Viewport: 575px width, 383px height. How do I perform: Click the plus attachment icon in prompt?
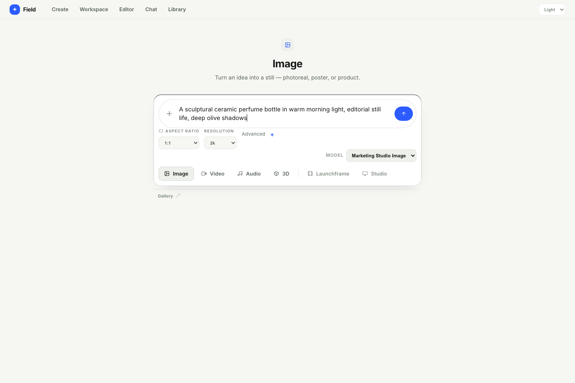pos(169,114)
